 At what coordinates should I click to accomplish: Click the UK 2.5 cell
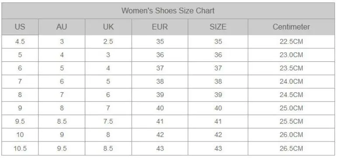click(108, 42)
